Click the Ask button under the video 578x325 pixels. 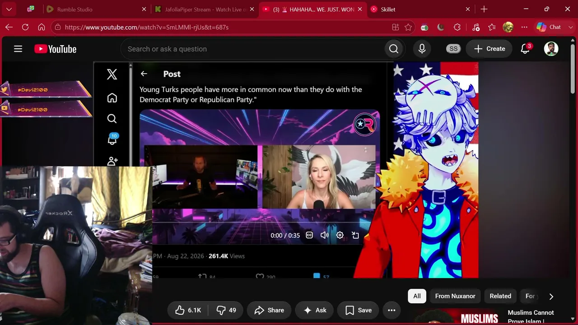point(315,310)
